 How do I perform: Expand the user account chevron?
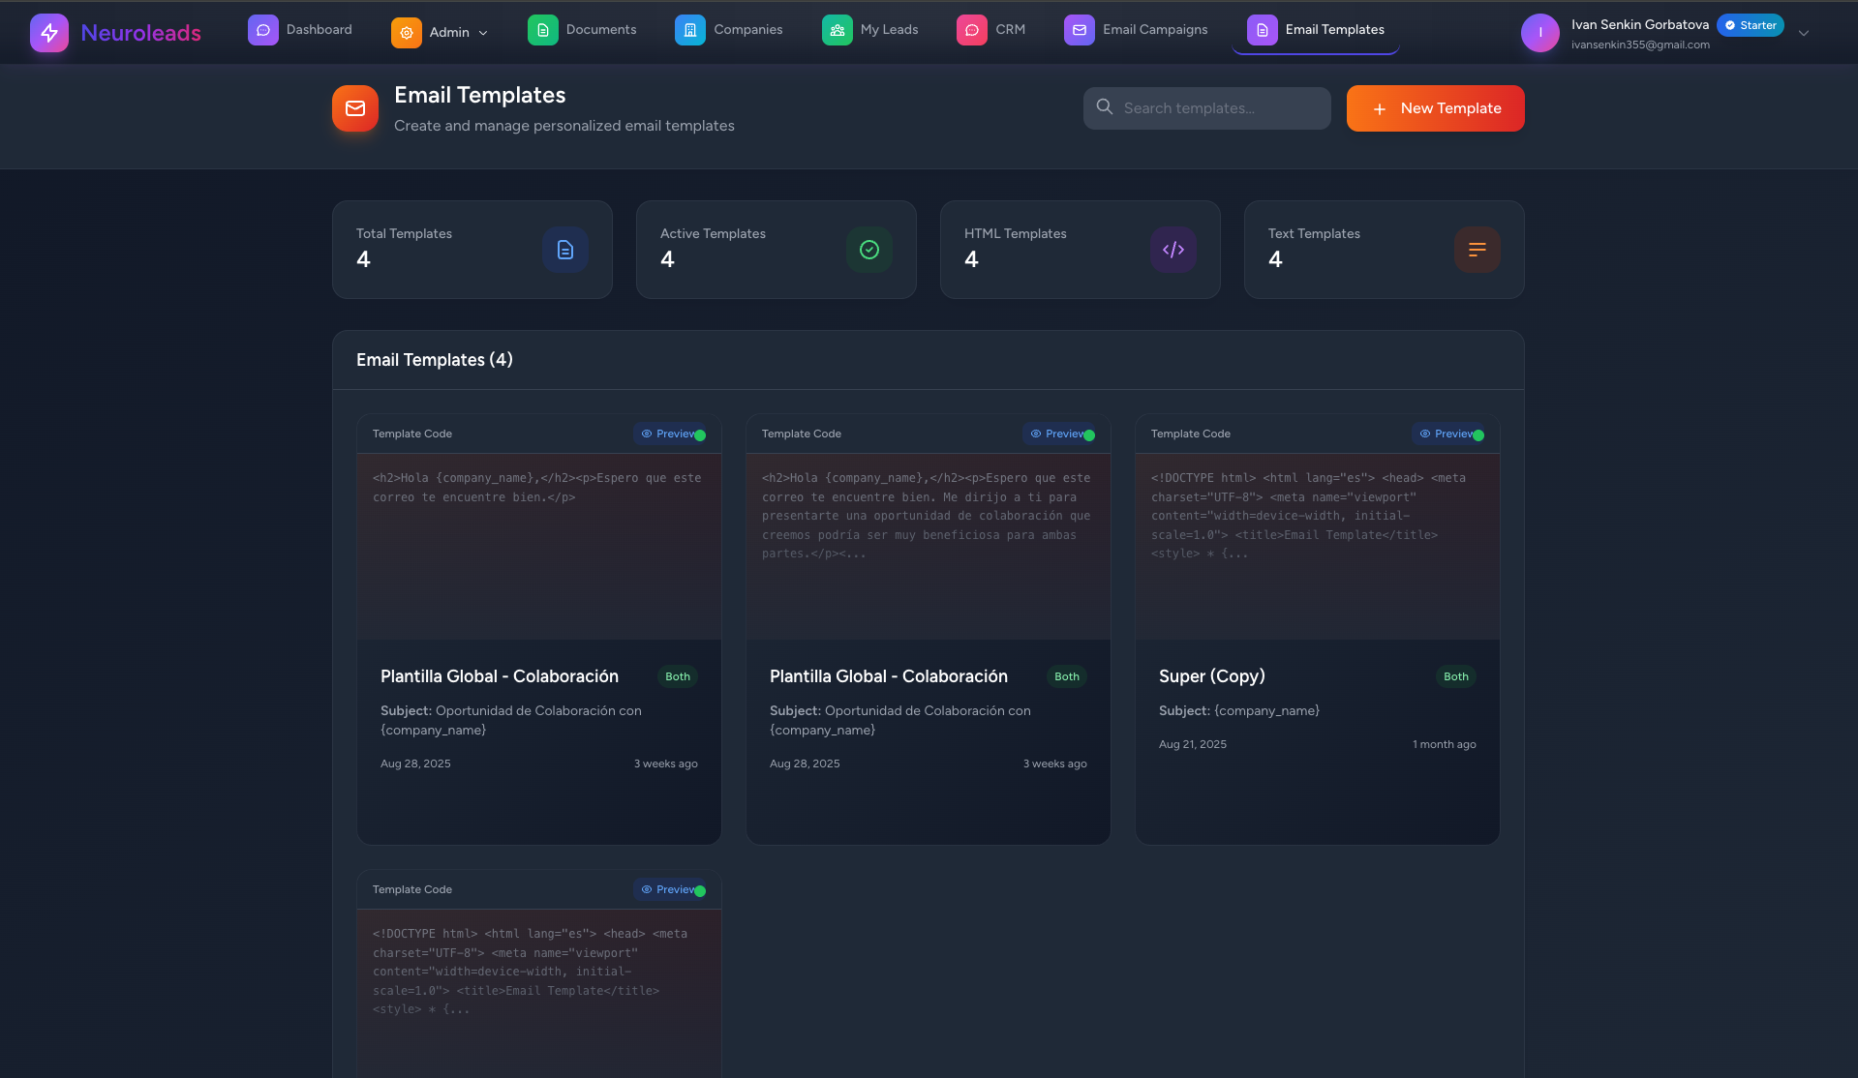[x=1804, y=33]
